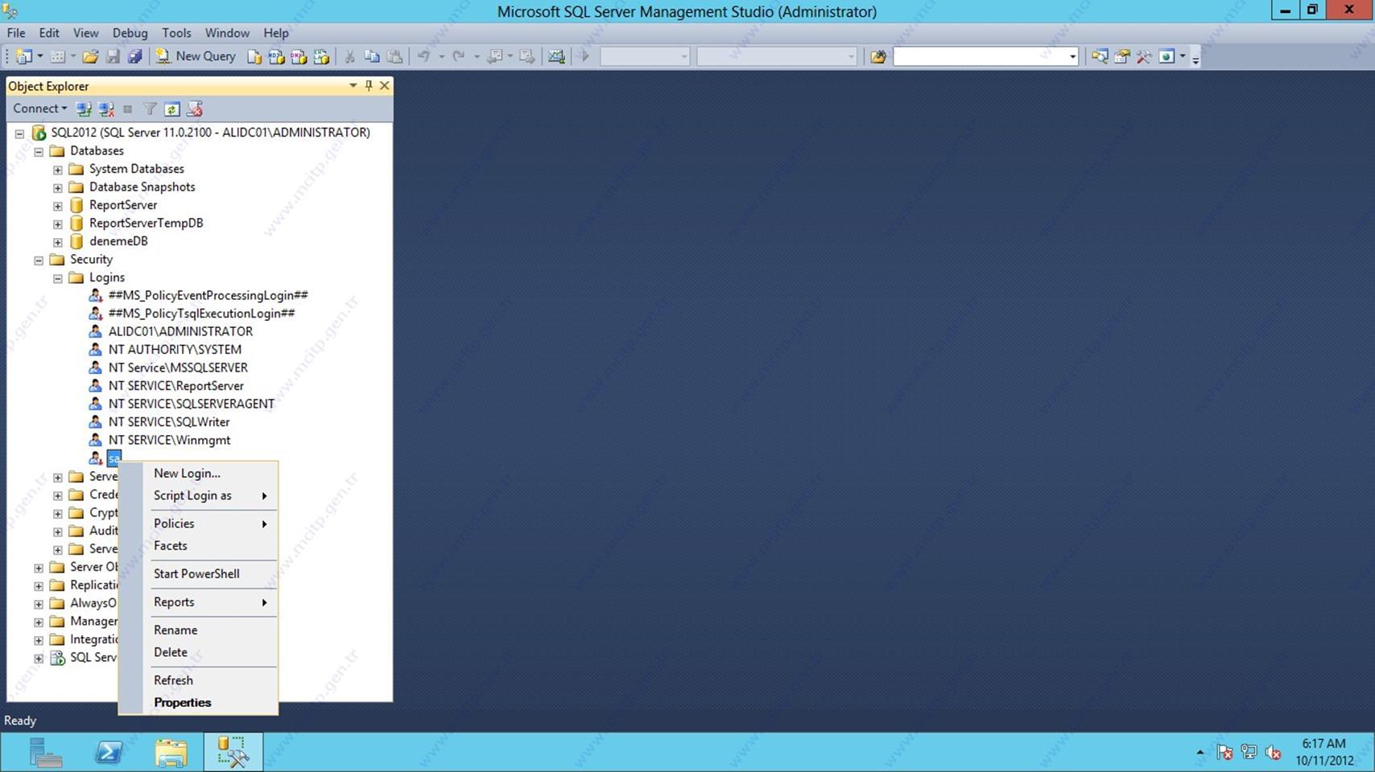1375x772 pixels.
Task: Select NT SERVICE\SQLSERVERAGENT login
Action: coord(192,404)
